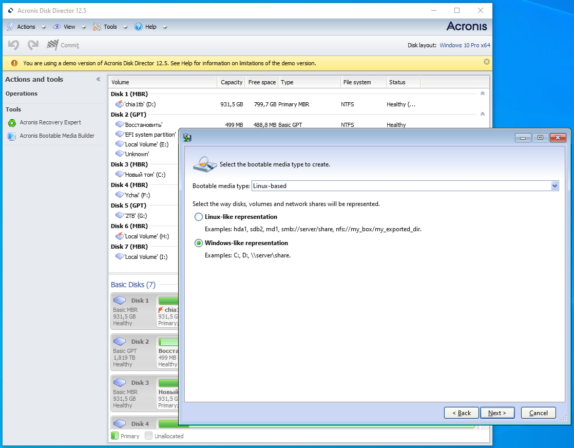Click volume icon of 'Восстановить' row

click(119, 124)
